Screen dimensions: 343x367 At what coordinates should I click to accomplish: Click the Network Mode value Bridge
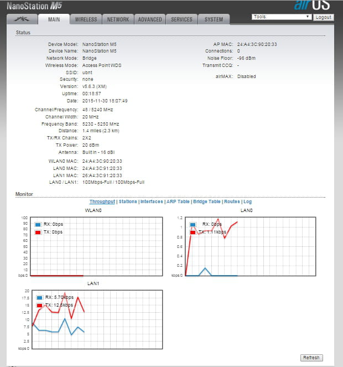[x=90, y=58]
